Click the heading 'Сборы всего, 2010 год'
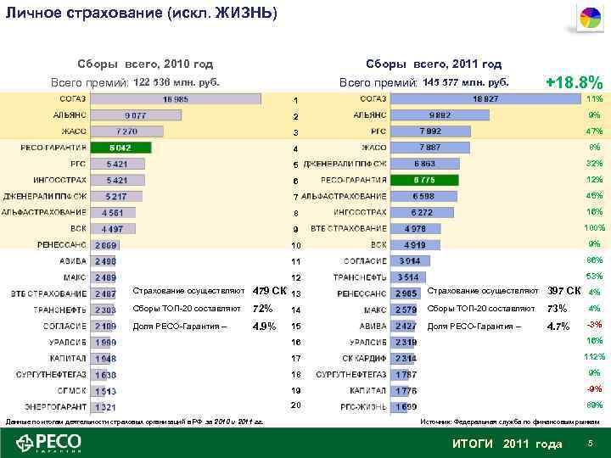The height and width of the screenshot is (458, 611). pos(145,64)
